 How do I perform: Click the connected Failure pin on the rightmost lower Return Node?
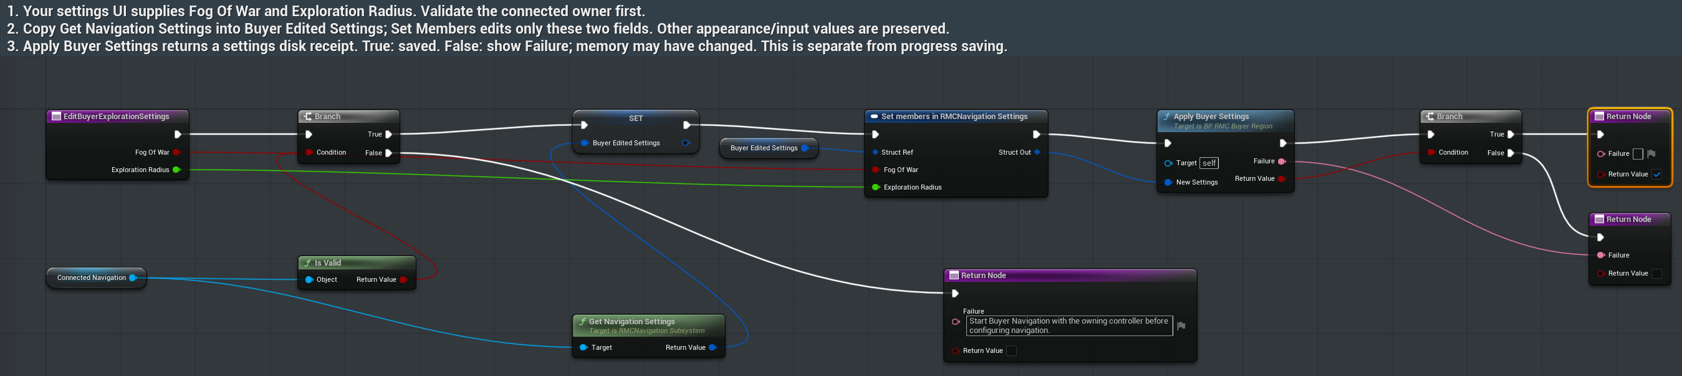click(x=1600, y=255)
